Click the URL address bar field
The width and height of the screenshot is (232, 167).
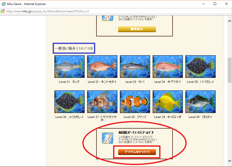pyautogui.click(x=118, y=11)
